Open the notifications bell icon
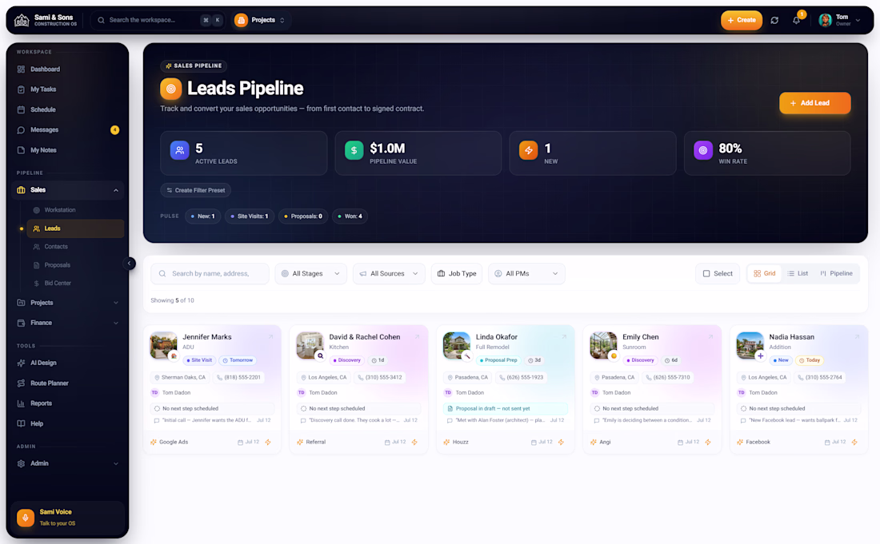 pos(796,20)
